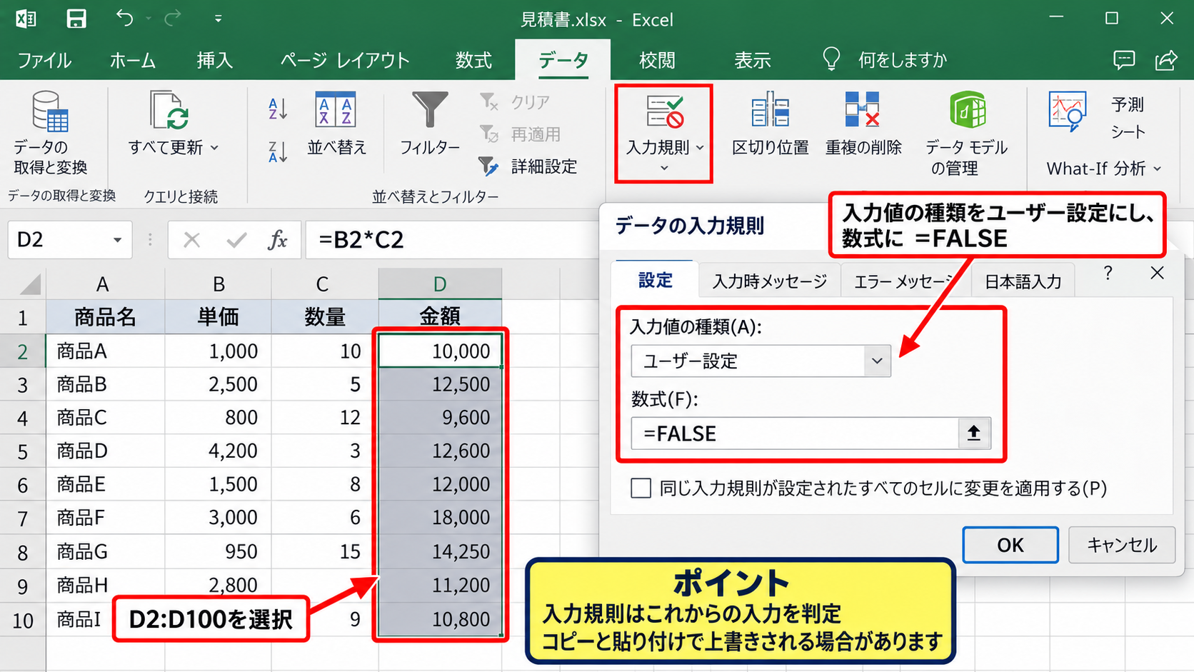Open the ファイル tab

pos(44,60)
